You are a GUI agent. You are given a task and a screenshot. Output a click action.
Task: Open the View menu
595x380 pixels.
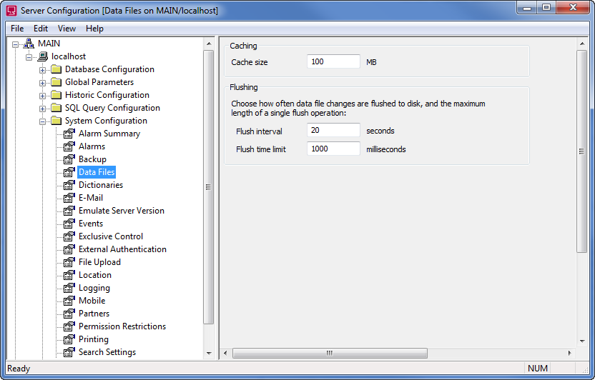(67, 29)
